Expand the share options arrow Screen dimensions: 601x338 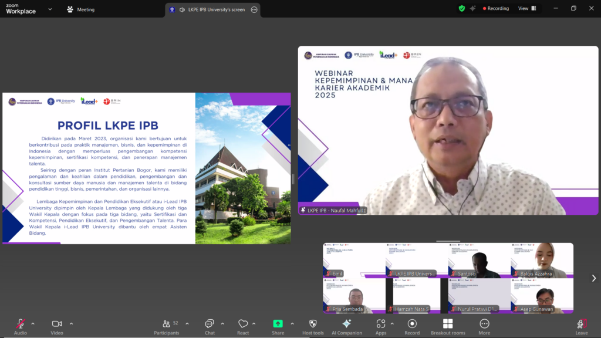(x=292, y=324)
